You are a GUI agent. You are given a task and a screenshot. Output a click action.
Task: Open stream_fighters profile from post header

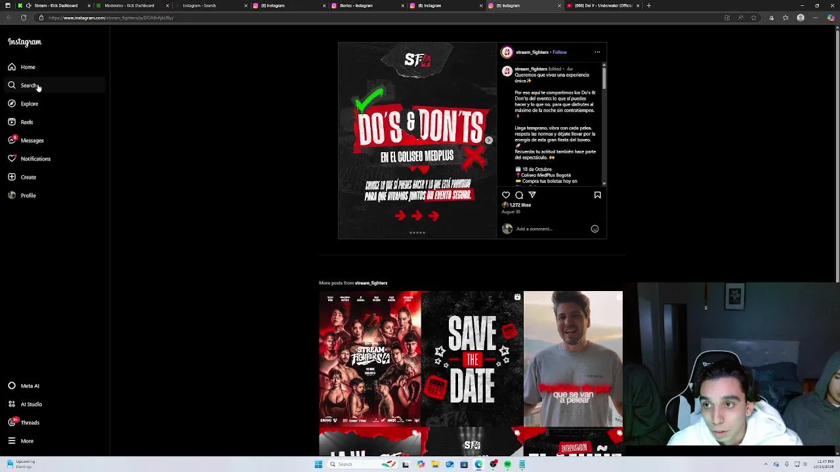(x=532, y=52)
